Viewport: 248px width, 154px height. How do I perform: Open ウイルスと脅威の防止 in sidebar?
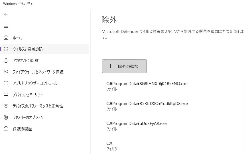point(30,49)
